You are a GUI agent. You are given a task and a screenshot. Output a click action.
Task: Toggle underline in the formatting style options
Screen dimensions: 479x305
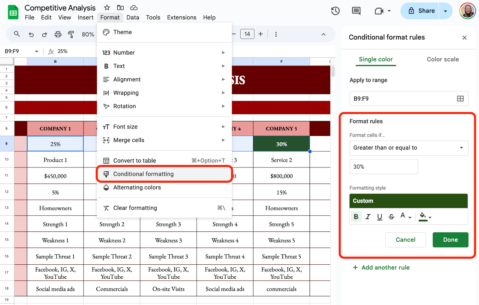click(380, 216)
